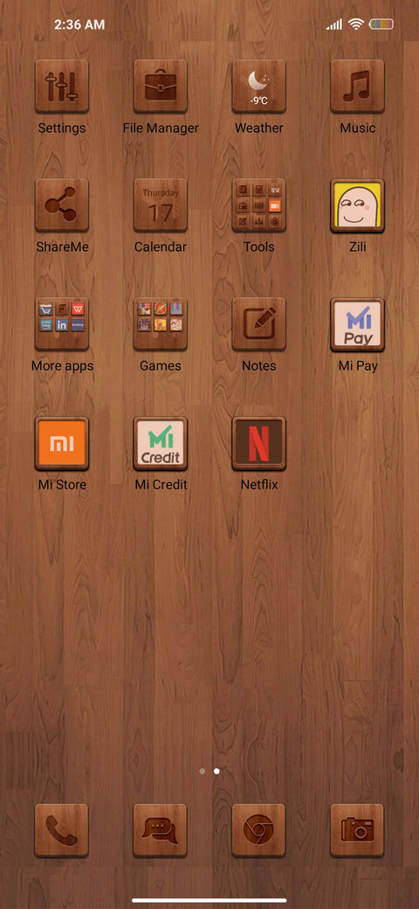This screenshot has height=909, width=419.
Task: Tap the signal strength bars
Action: click(334, 24)
